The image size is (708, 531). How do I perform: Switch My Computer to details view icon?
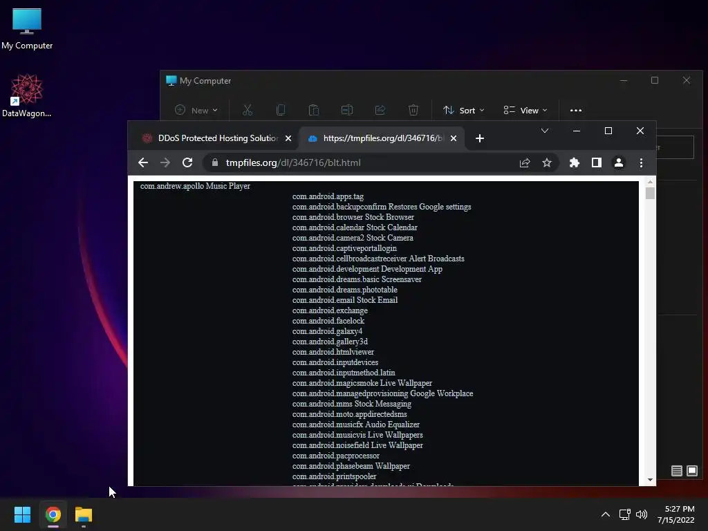click(676, 471)
